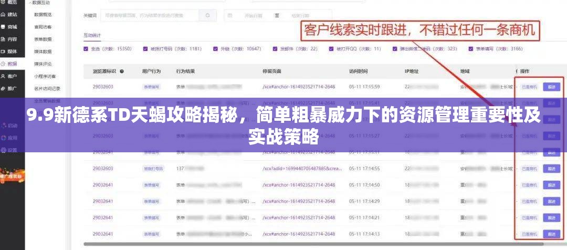This screenshot has width=567, height=250.
Task: Click the IP地址 column header
Action: coord(412,71)
